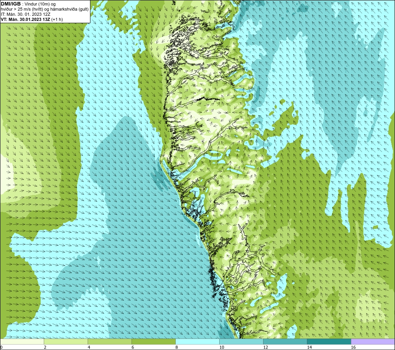Click the purple above-16 legend swatch
The image size is (395, 350).
coord(372,341)
